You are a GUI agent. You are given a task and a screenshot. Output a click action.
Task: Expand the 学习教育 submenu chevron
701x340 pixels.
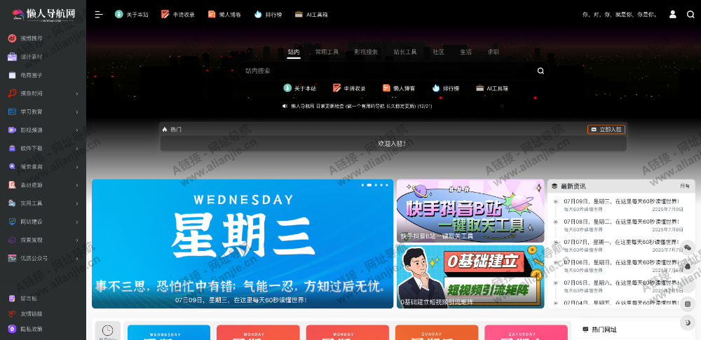tap(77, 112)
